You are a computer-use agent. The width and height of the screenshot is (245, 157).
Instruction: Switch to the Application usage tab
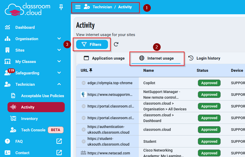tap(104, 58)
